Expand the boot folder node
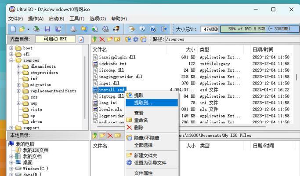 tap(11, 48)
